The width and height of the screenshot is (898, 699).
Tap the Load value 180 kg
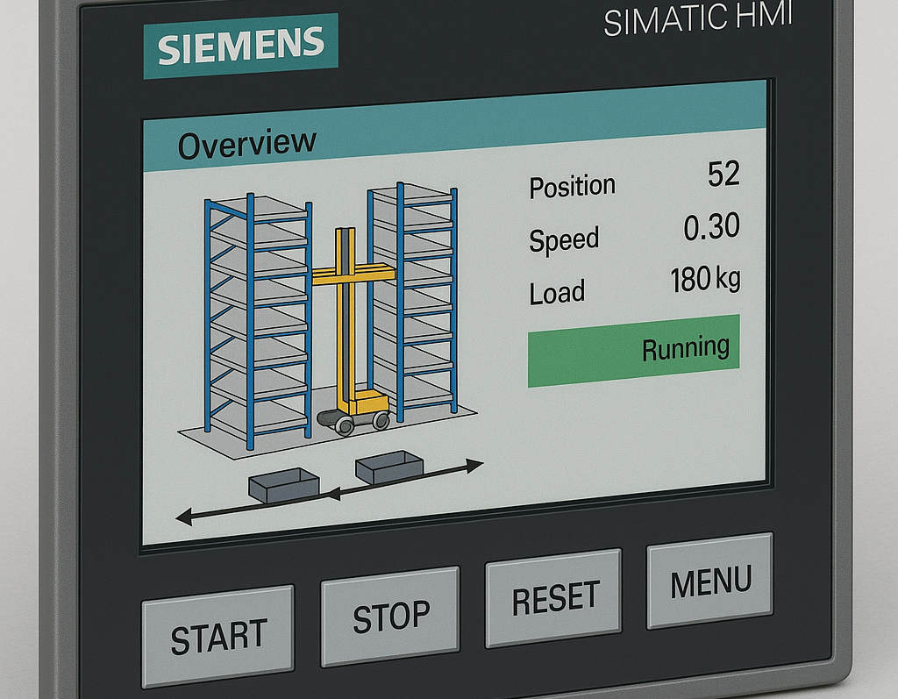705,281
